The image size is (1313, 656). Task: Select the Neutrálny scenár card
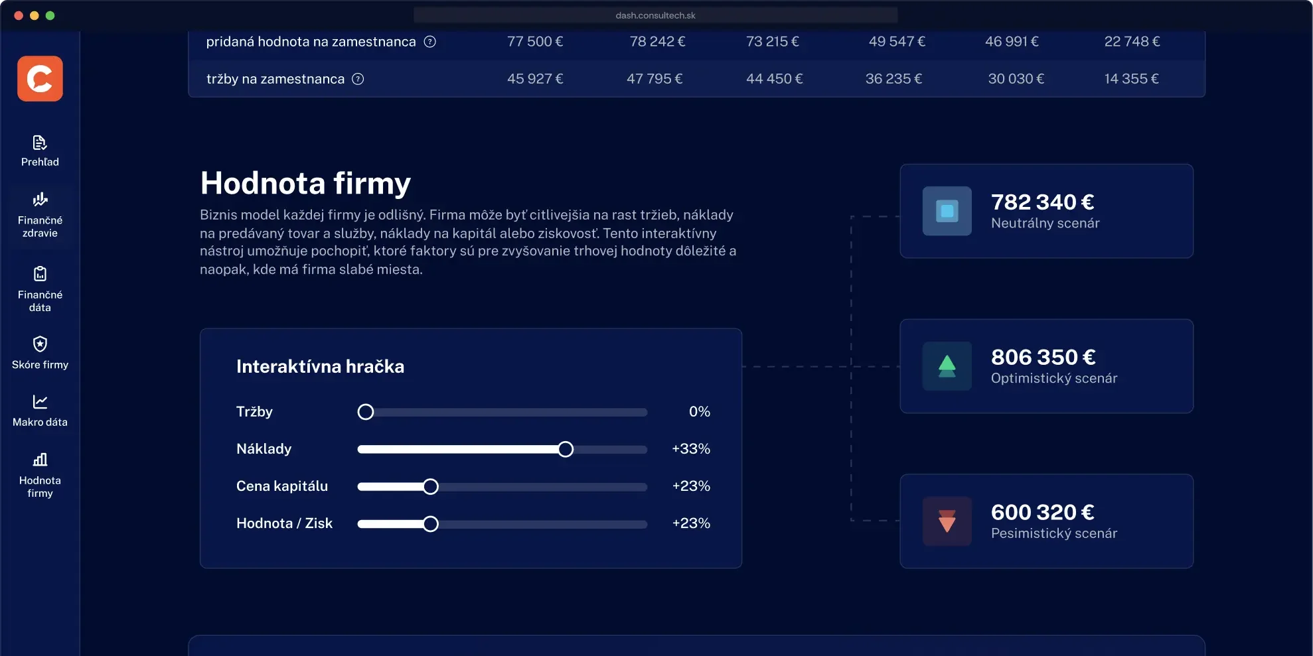coord(1046,211)
